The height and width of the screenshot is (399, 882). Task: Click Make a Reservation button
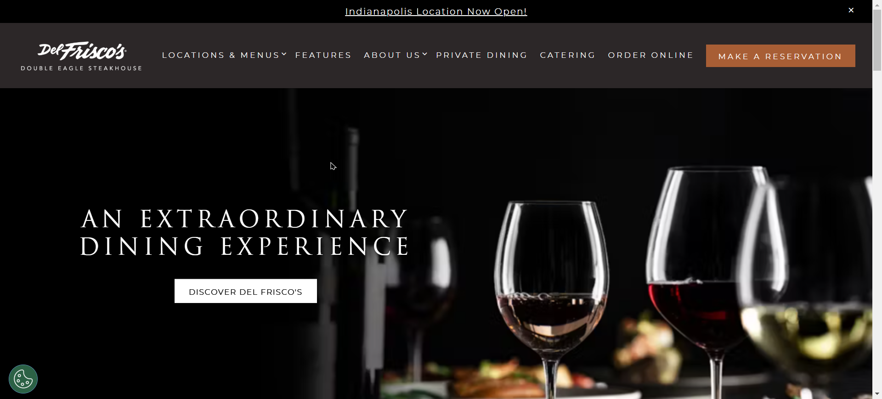click(780, 56)
